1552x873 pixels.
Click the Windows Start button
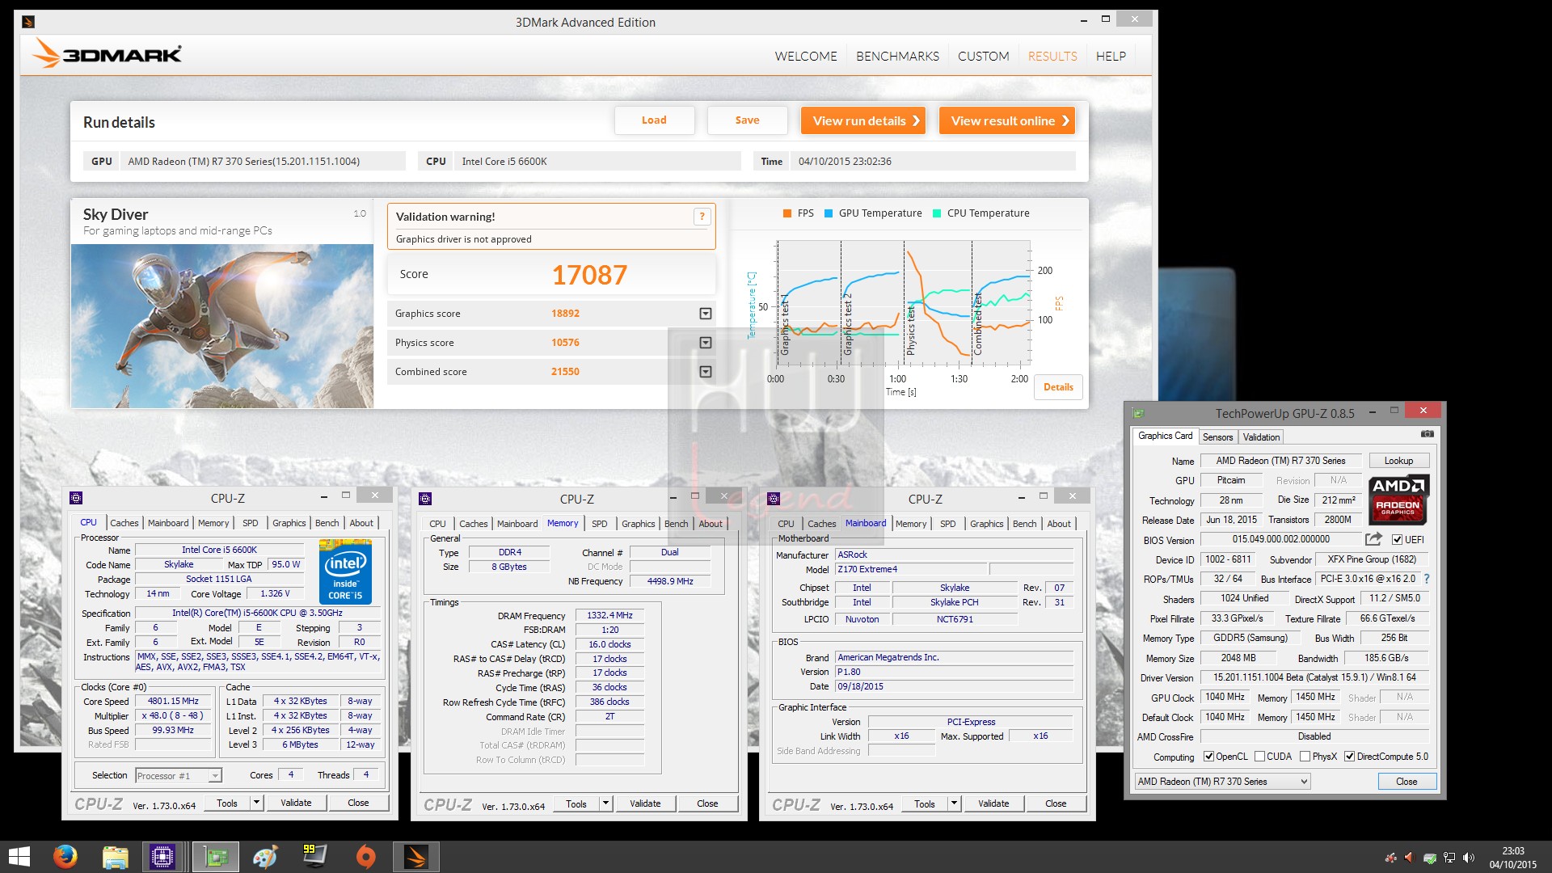tap(18, 857)
